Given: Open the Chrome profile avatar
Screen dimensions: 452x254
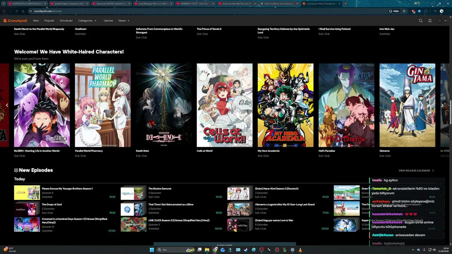Looking at the screenshot, I should [x=441, y=11].
